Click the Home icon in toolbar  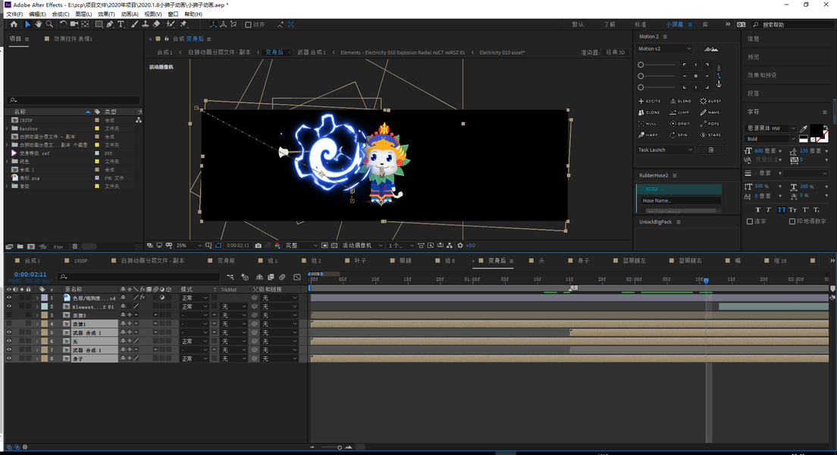14,24
